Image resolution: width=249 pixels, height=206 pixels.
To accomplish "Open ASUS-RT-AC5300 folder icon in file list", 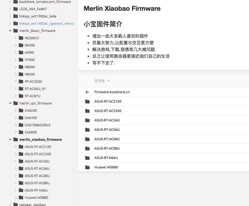I will click(x=87, y=111).
